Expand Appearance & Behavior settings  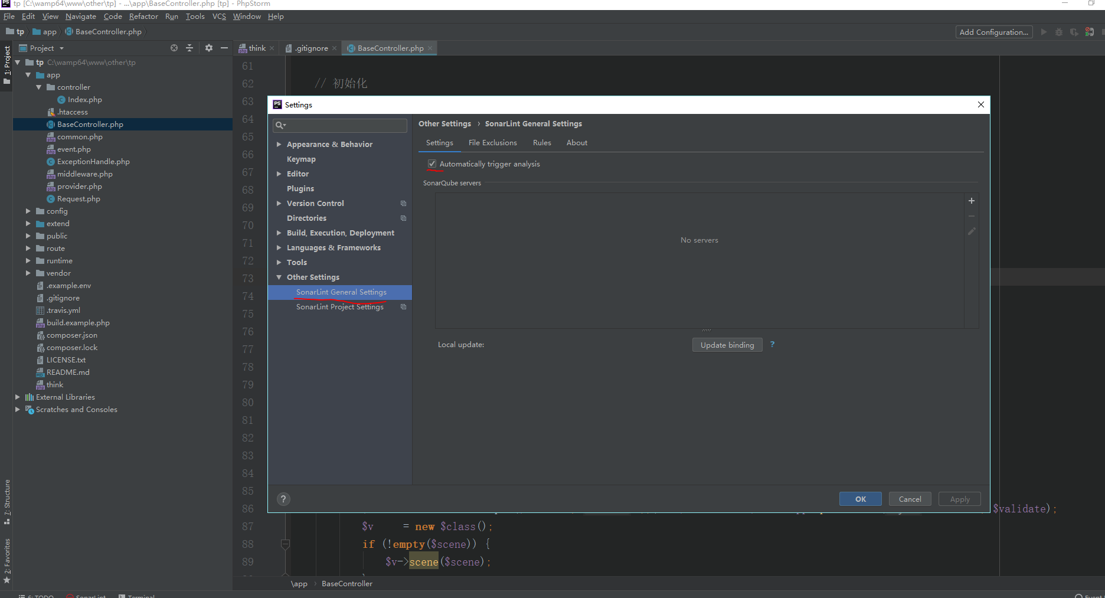click(279, 144)
